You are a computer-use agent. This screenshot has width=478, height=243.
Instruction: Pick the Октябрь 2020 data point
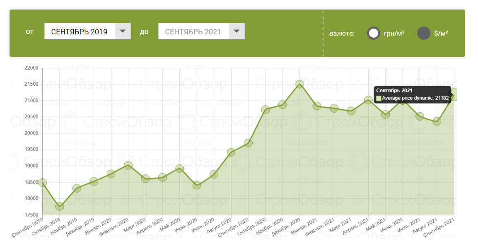point(266,110)
